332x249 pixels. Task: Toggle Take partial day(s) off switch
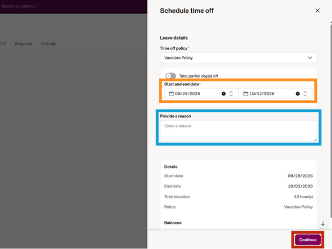(x=170, y=76)
